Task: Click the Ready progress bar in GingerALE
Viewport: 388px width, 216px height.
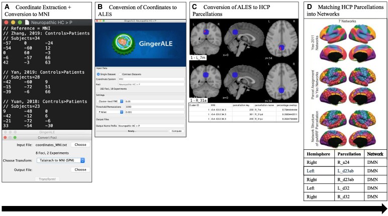Action: point(132,131)
